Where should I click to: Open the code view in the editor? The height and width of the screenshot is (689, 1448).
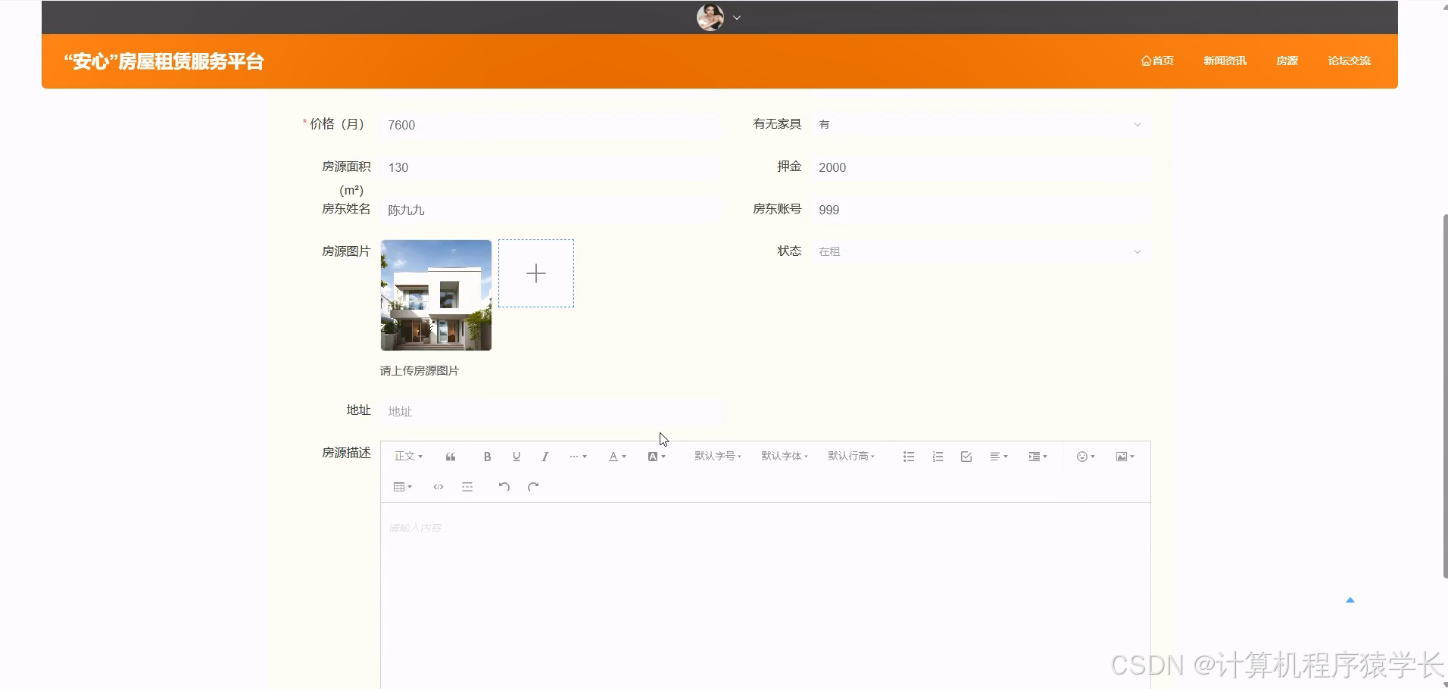point(438,487)
